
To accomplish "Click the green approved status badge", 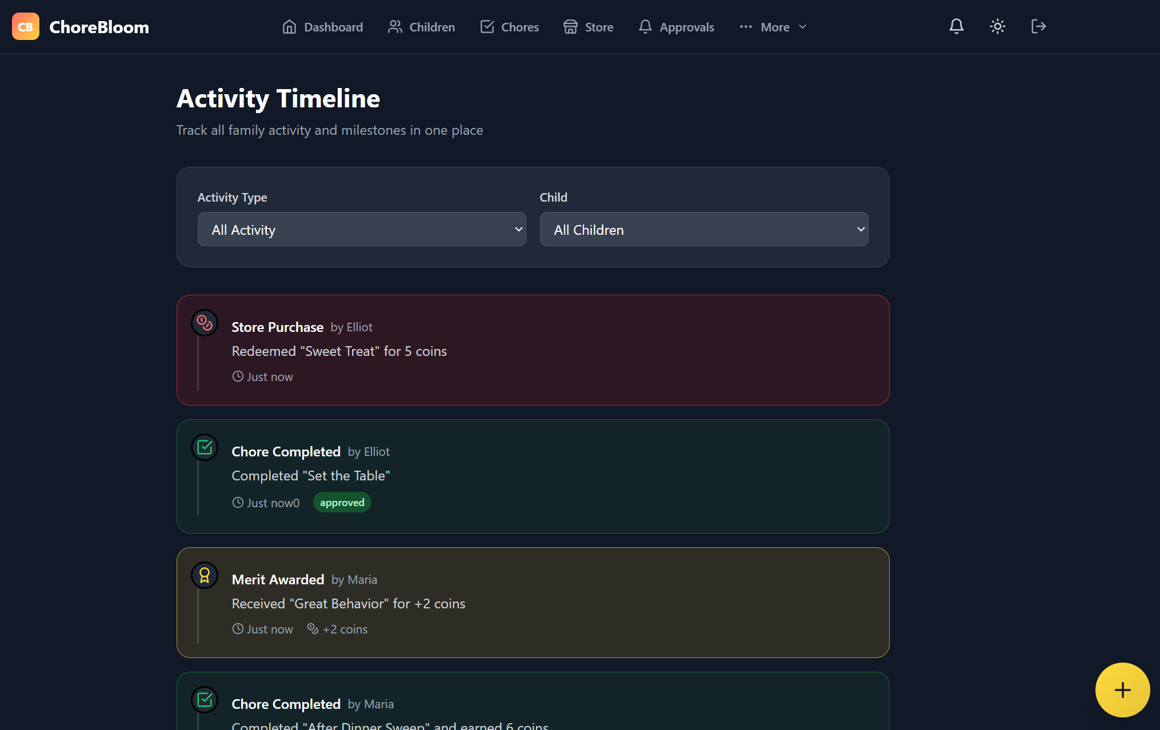I will click(x=342, y=503).
